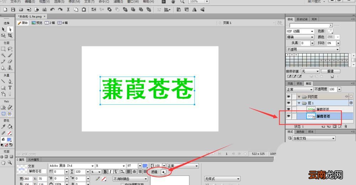Select the Paint Bucket tool

10,127
